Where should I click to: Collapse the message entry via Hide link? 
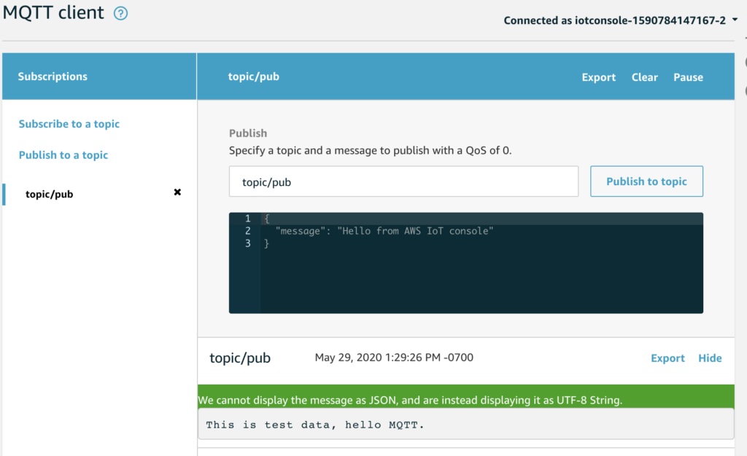point(710,358)
